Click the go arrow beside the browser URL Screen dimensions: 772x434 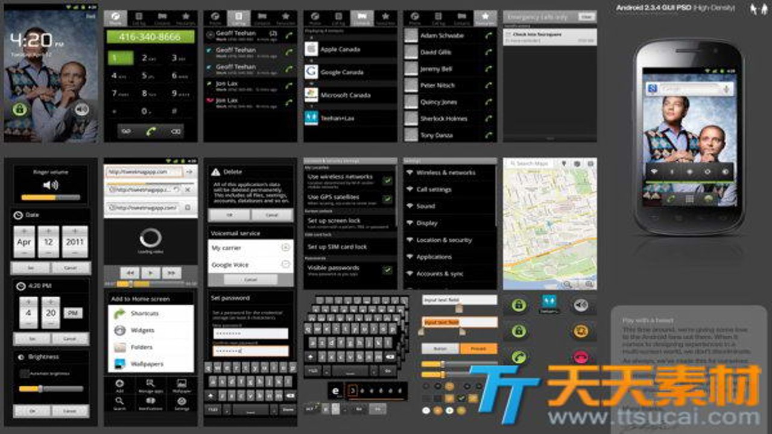point(189,172)
